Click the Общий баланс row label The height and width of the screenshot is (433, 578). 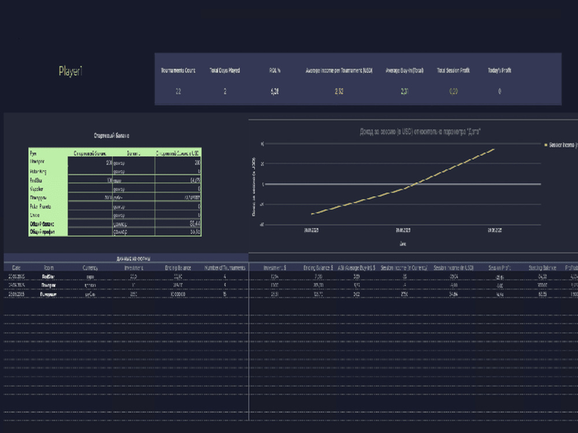point(42,224)
